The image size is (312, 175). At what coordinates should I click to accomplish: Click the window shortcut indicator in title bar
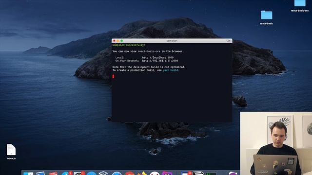pyautogui.click(x=229, y=41)
